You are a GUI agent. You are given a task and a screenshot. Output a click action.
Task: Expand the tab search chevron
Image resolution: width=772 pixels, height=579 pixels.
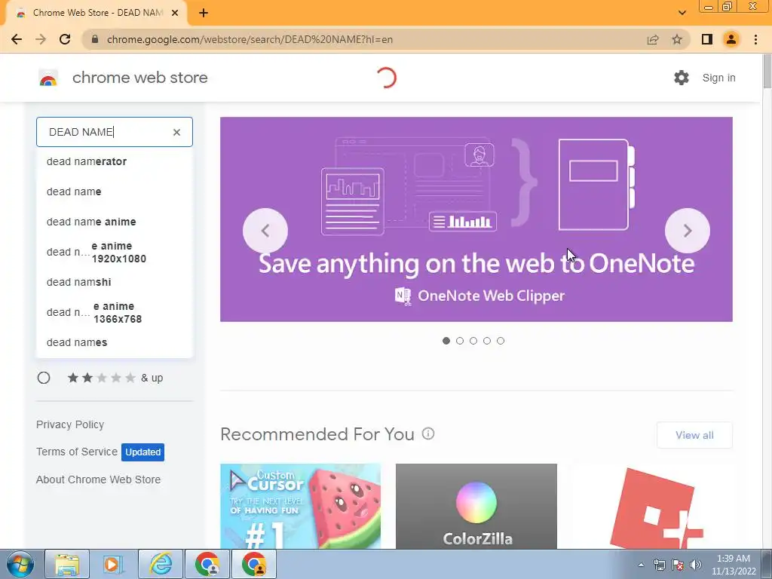(x=682, y=13)
